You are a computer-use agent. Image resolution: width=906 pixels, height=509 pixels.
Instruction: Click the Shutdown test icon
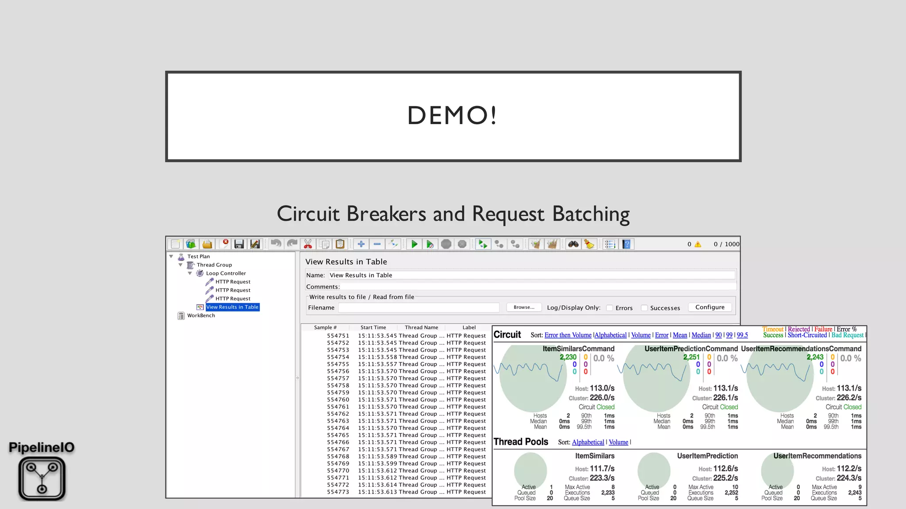coord(462,244)
